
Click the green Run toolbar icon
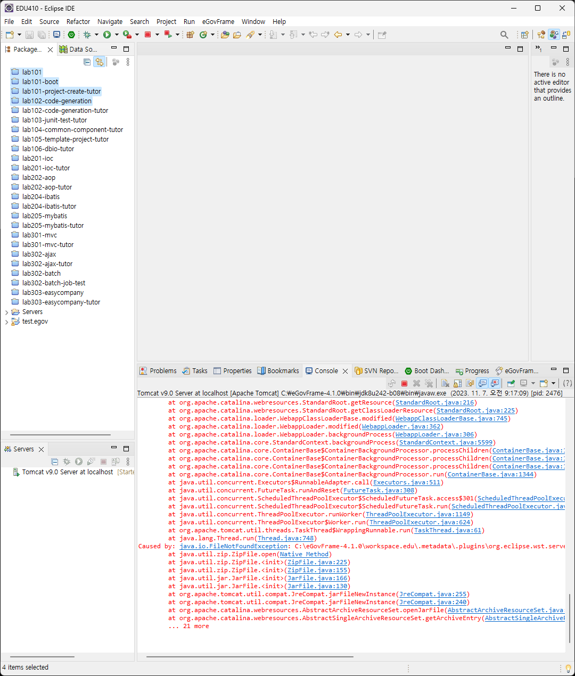pyautogui.click(x=107, y=35)
